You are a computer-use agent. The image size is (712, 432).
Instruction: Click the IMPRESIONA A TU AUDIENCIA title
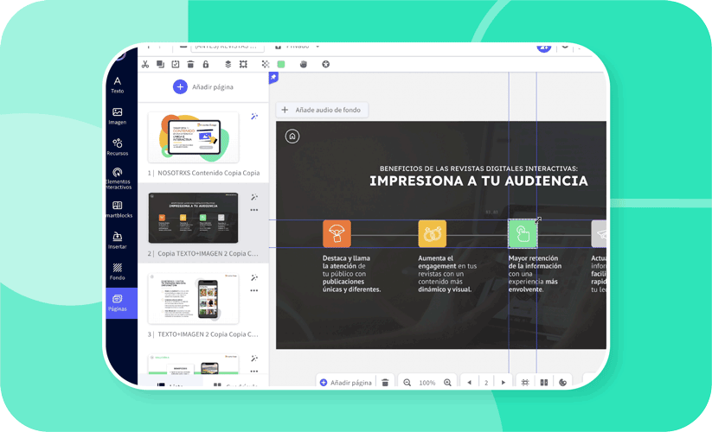coord(478,181)
